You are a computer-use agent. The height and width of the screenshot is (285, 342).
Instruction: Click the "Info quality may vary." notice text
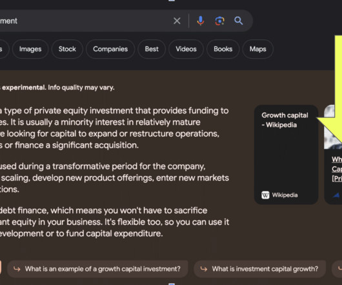[81, 88]
